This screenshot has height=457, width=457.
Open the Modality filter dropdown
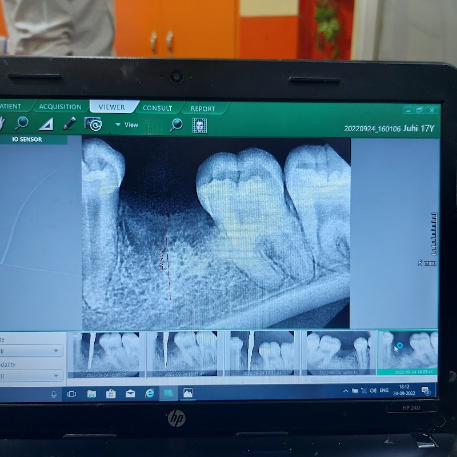pos(56,376)
